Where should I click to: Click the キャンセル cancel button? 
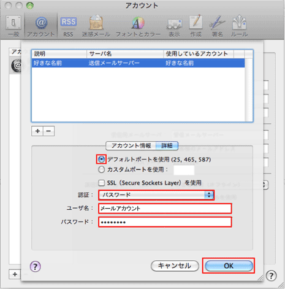tap(175, 266)
